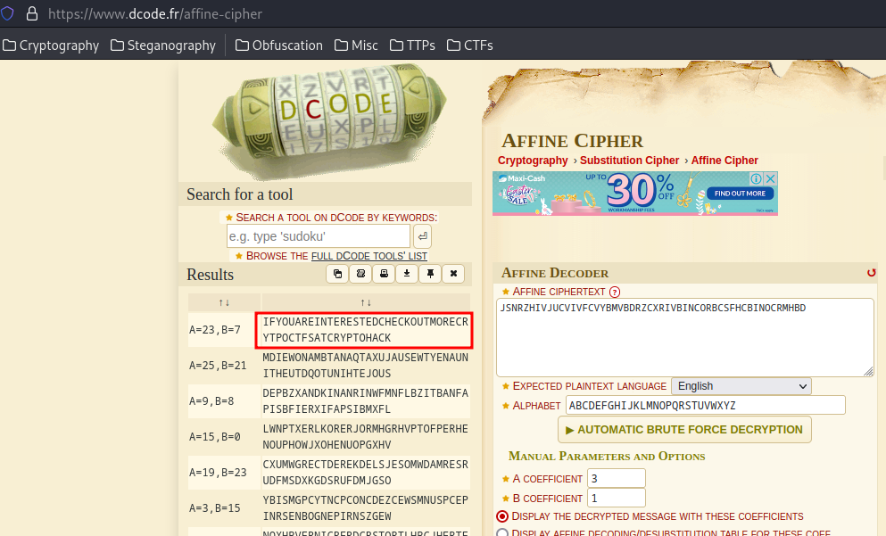
Task: Click the ciphertext textarea resize handle
Action: [x=868, y=371]
